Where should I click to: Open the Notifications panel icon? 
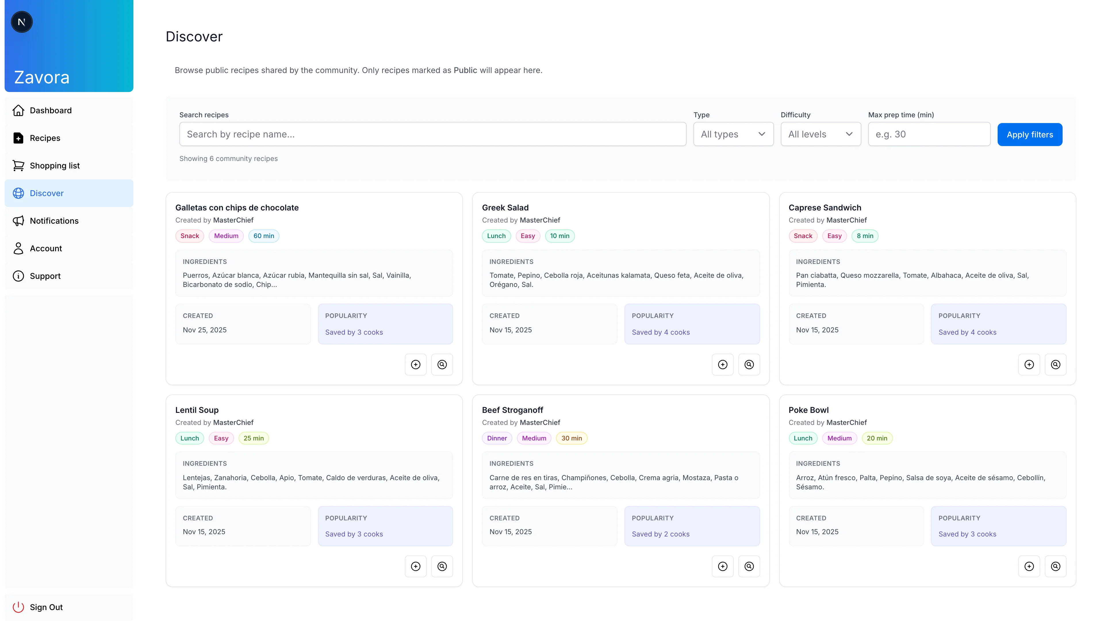point(18,221)
